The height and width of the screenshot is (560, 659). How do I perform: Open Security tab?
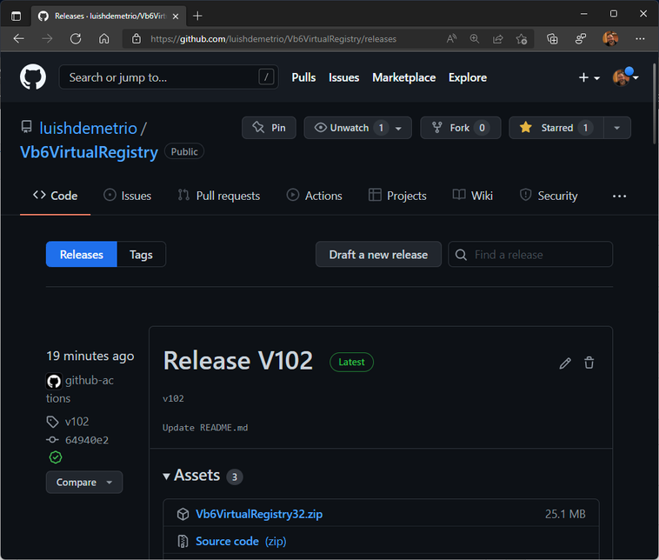pos(549,196)
